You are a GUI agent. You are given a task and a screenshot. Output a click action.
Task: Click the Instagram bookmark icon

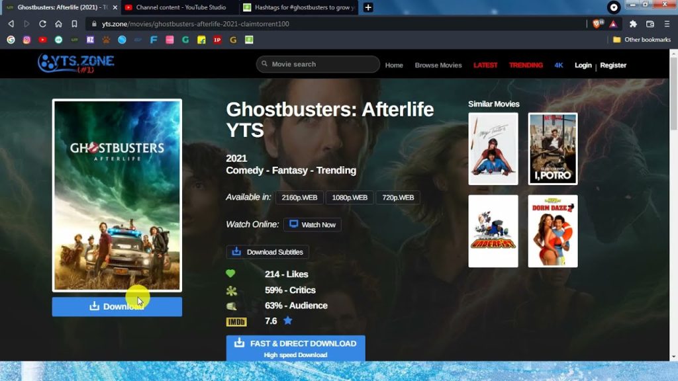pyautogui.click(x=25, y=40)
